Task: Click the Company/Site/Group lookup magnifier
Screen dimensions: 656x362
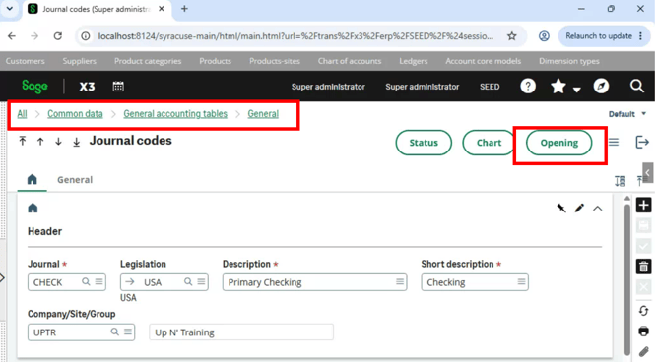Action: point(114,332)
